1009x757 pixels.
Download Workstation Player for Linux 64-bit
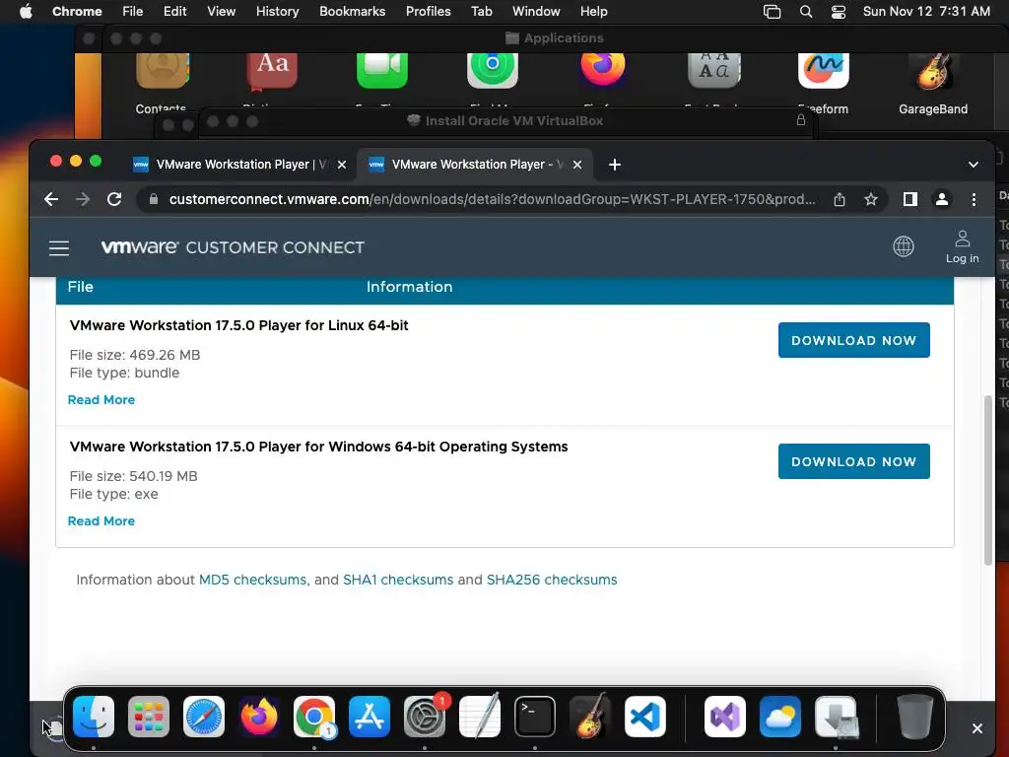[854, 340]
